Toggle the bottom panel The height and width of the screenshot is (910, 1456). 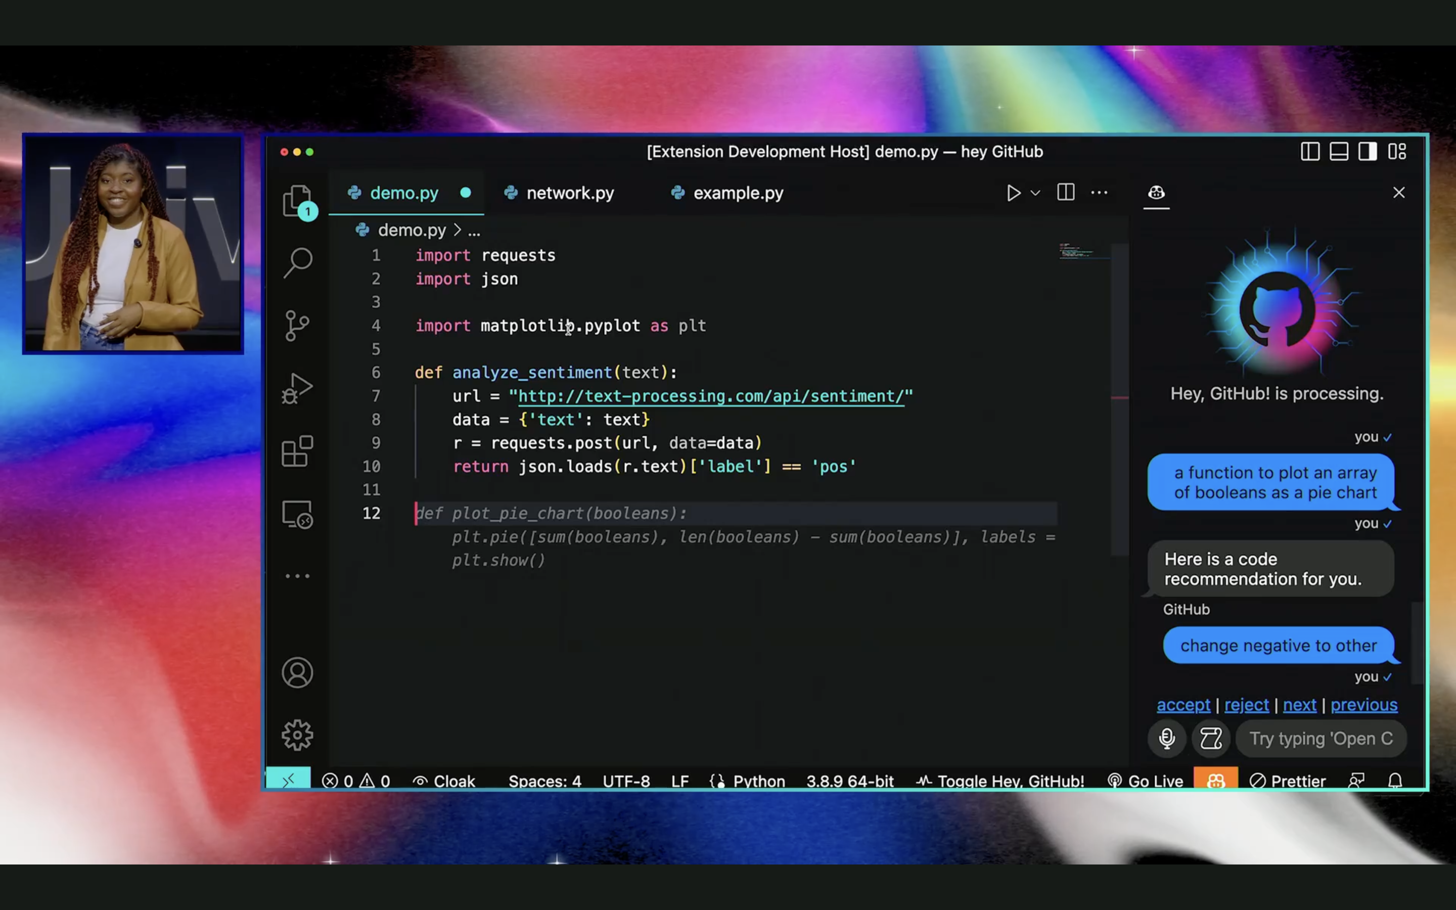1339,152
